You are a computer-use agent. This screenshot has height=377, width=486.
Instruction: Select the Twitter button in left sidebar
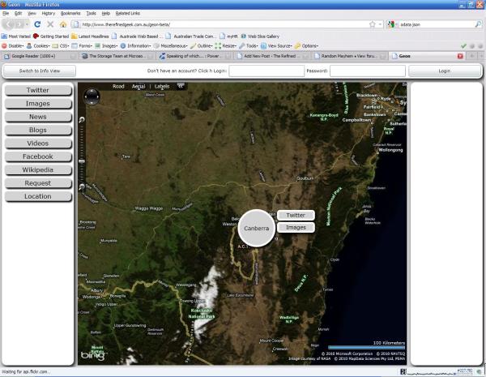38,90
